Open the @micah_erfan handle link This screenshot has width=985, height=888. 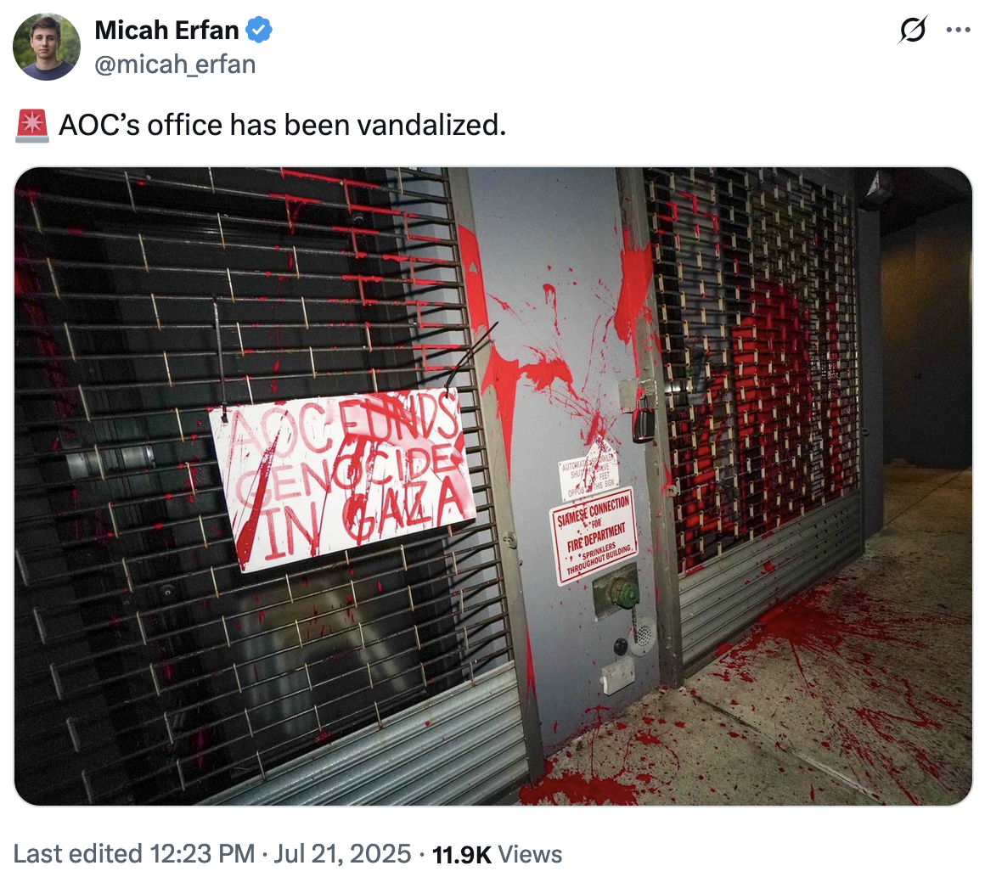click(x=175, y=65)
